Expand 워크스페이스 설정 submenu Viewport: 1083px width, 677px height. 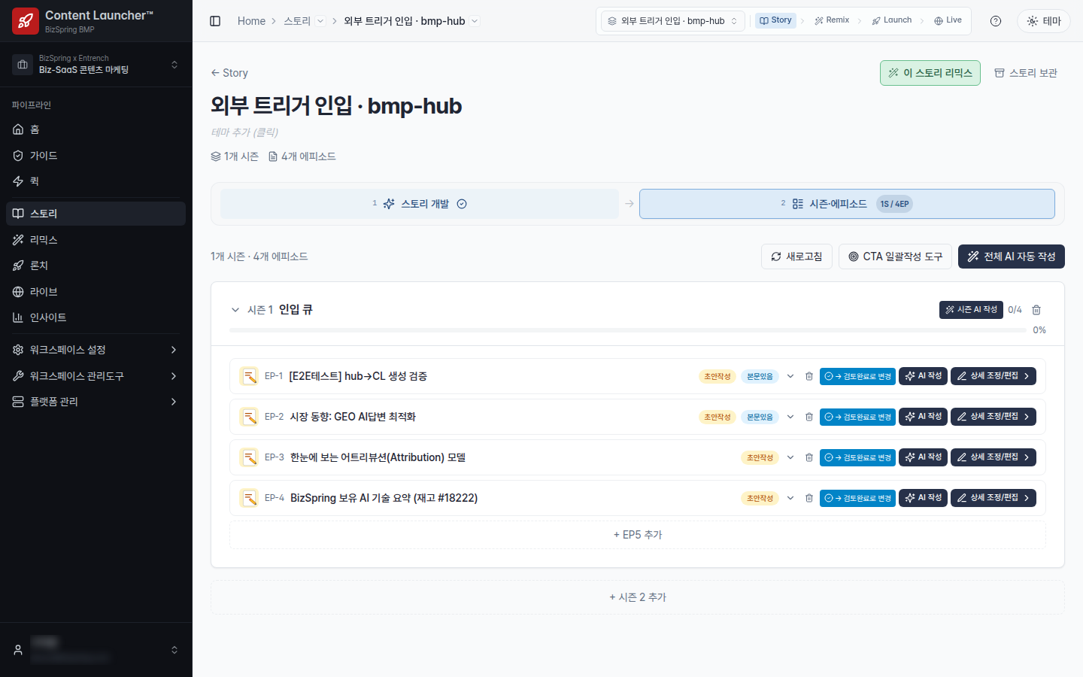coord(96,350)
